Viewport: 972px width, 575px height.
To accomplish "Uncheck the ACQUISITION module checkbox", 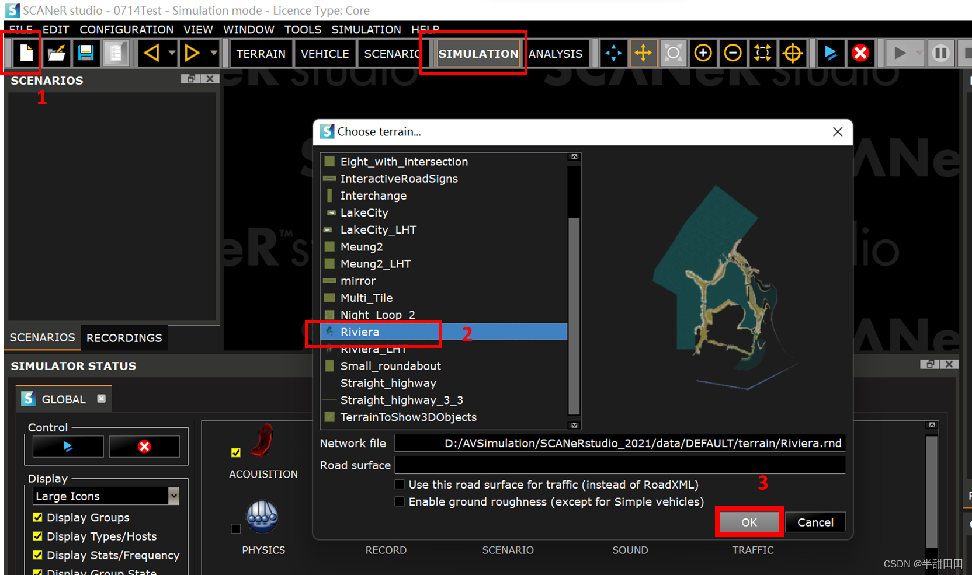I will 236,452.
